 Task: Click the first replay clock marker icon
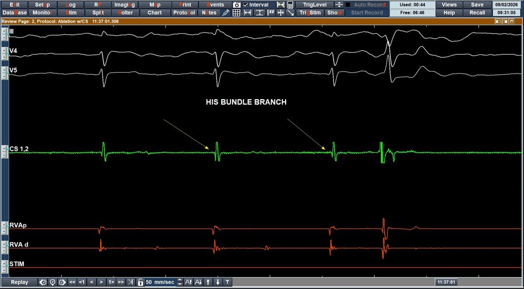43,282
